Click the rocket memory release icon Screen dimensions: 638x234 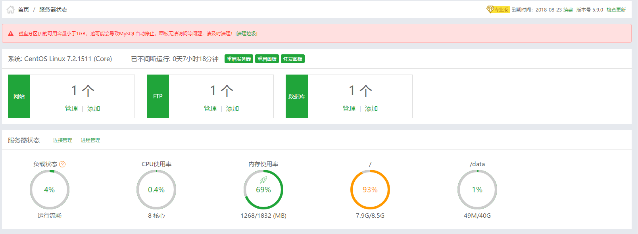[263, 180]
